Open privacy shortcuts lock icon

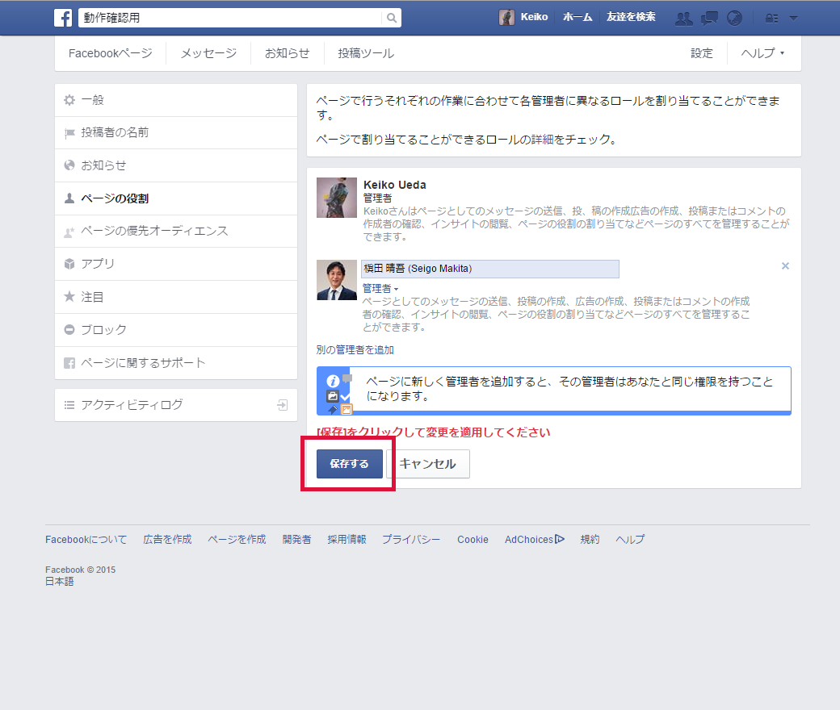click(x=771, y=19)
